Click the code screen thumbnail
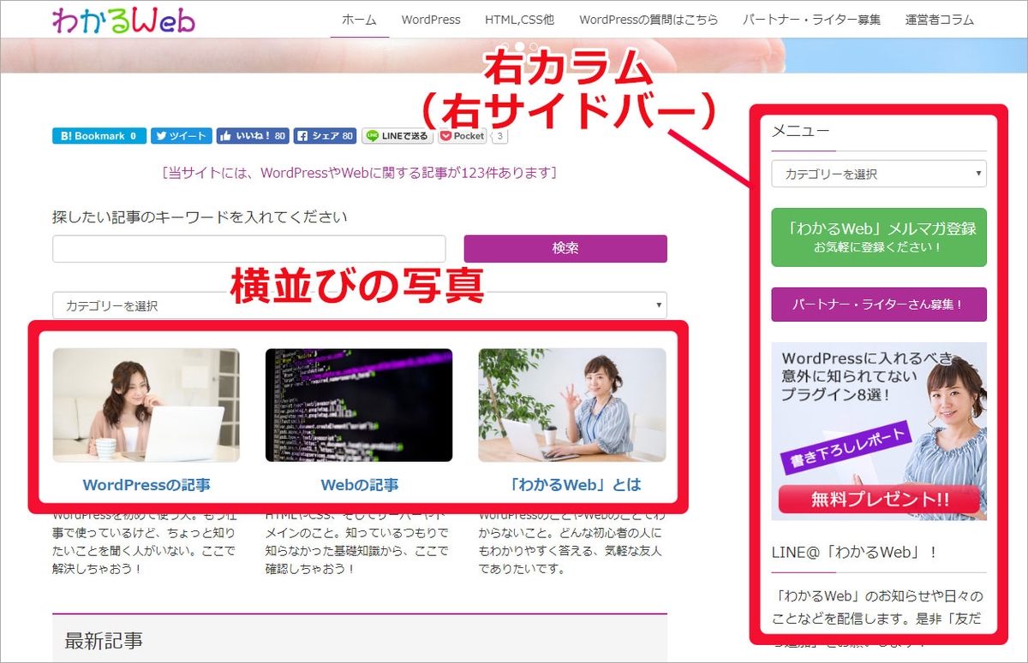The width and height of the screenshot is (1028, 663). (359, 405)
